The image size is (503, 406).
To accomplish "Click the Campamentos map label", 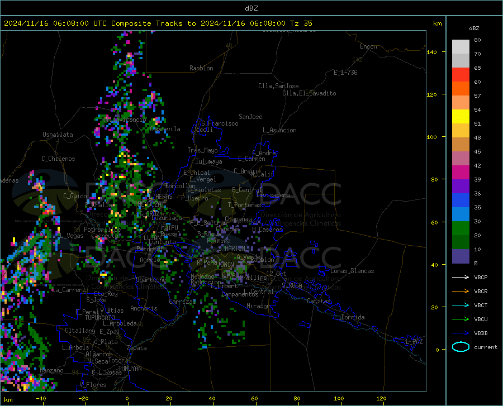I will [x=240, y=294].
